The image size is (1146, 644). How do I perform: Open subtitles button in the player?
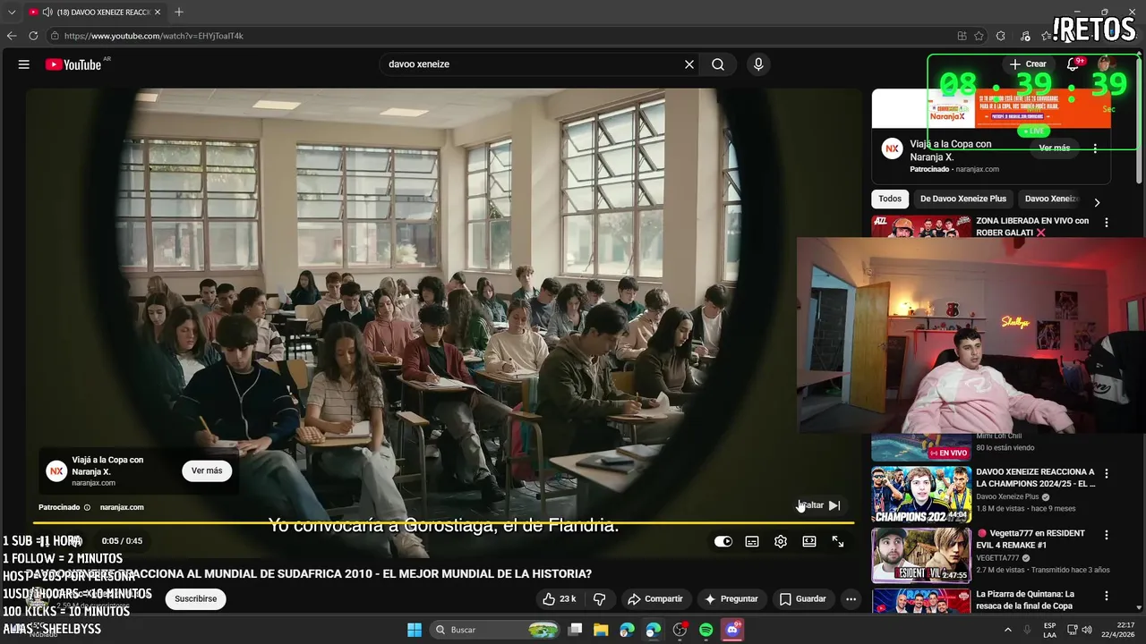click(752, 541)
